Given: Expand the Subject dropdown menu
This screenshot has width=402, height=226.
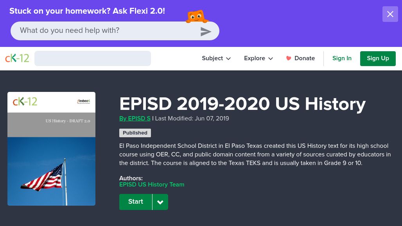Looking at the screenshot, I should (x=216, y=58).
